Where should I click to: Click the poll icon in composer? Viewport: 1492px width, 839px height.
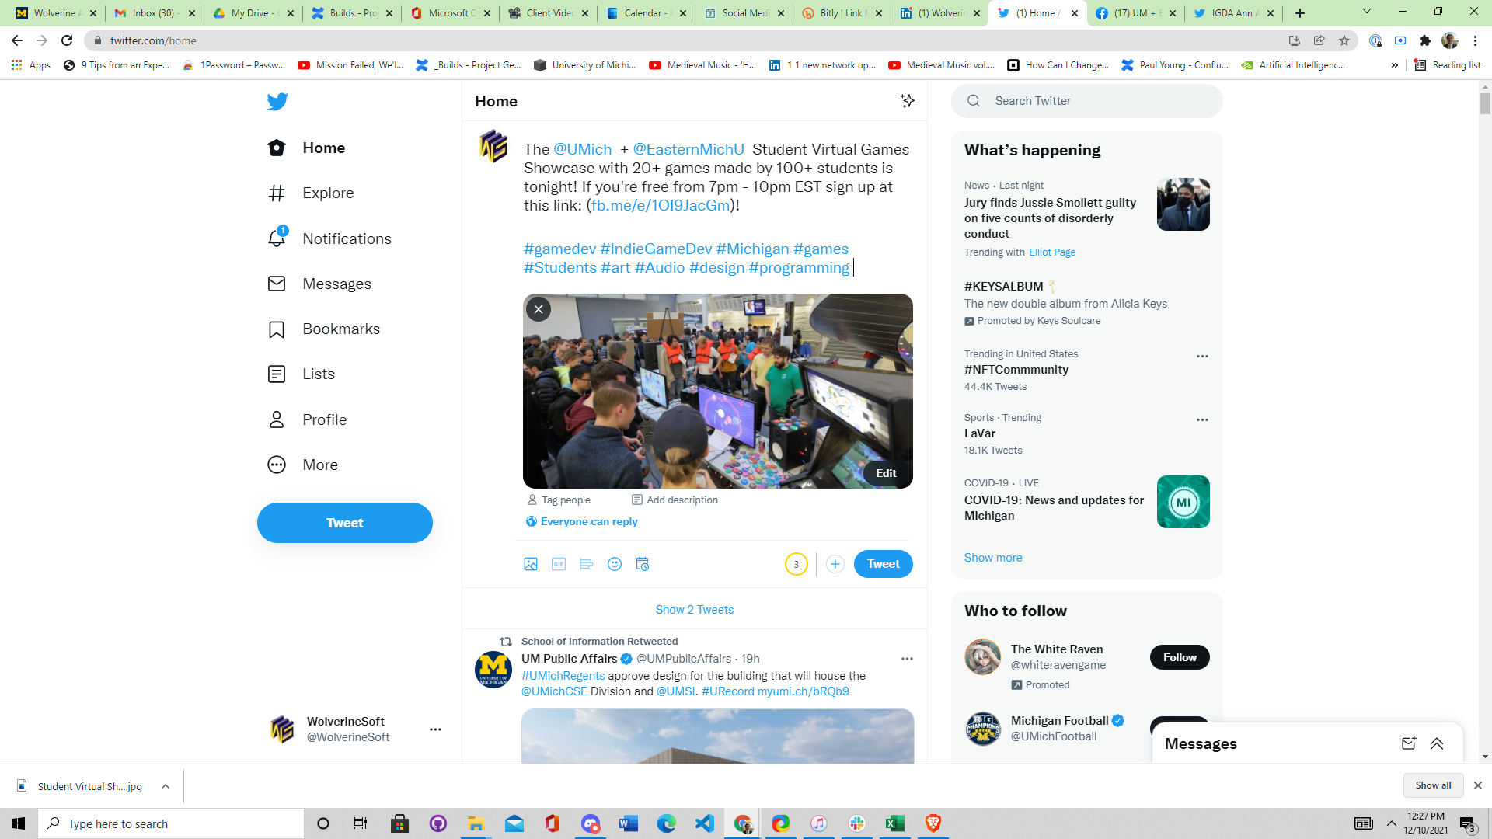click(x=587, y=564)
